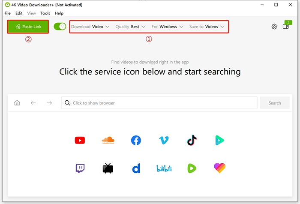Open the TikTok service icon
Screen dimensions: 300x204
click(x=192, y=140)
